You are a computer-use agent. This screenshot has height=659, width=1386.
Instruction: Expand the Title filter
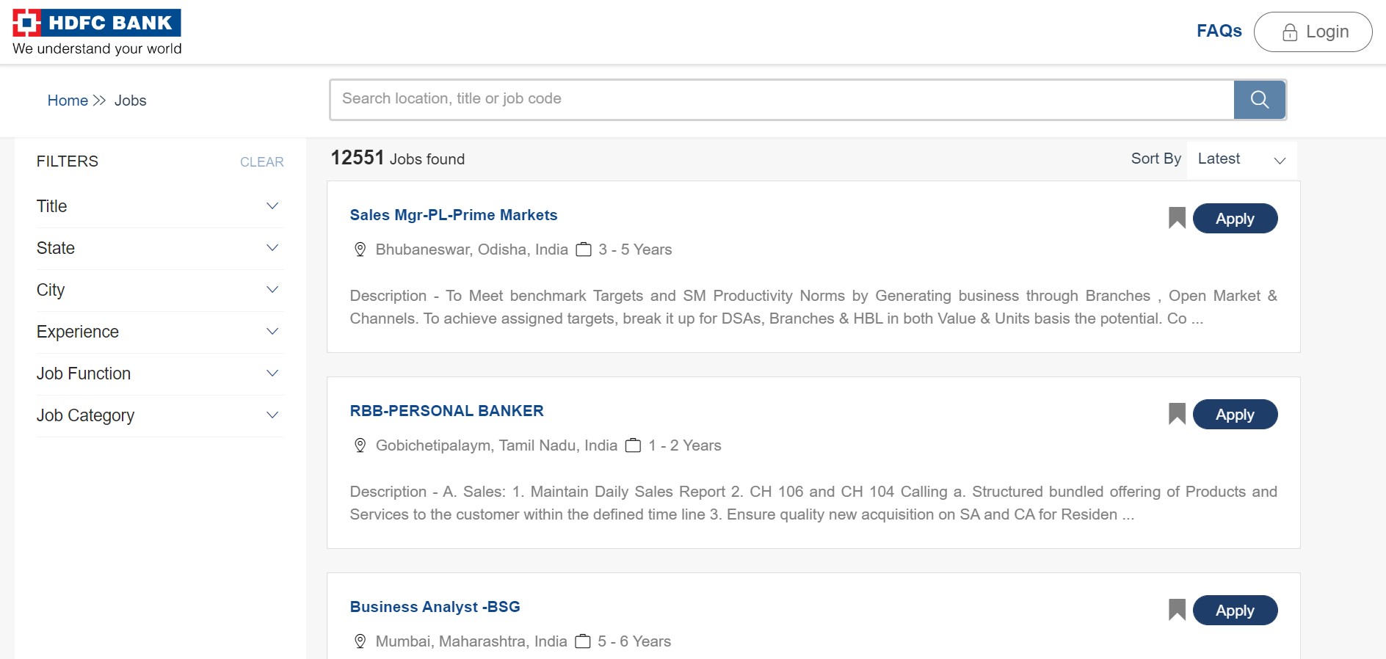(160, 206)
